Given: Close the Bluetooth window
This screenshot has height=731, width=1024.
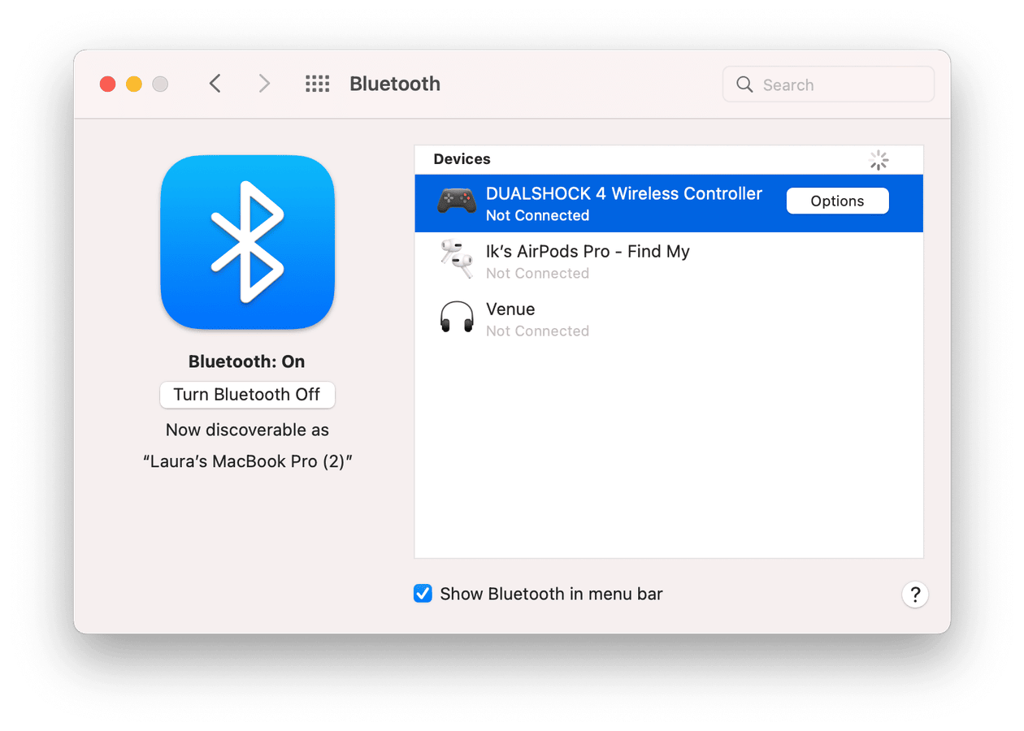Looking at the screenshot, I should tap(107, 84).
